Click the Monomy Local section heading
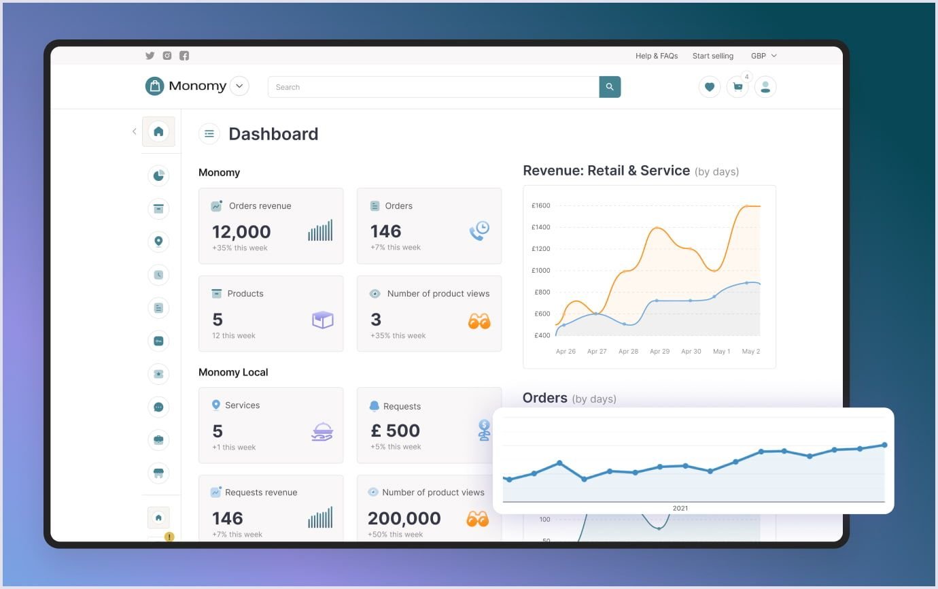938x589 pixels. click(233, 372)
